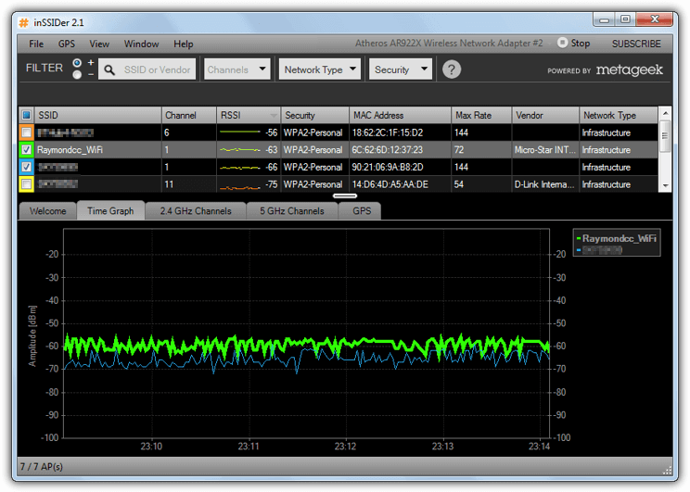This screenshot has width=690, height=492.
Task: Click the window resize grip in status bar
Action: click(x=667, y=470)
